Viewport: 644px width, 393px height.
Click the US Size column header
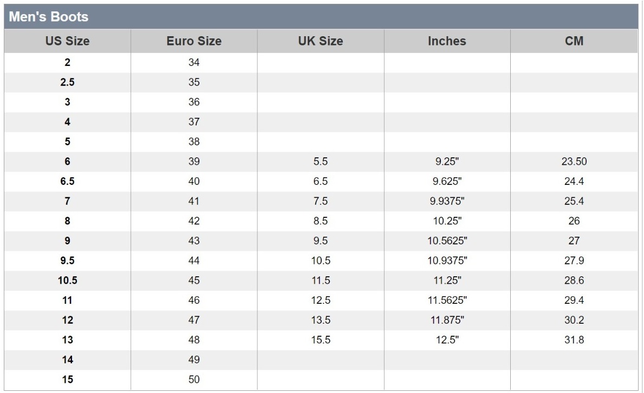click(67, 41)
